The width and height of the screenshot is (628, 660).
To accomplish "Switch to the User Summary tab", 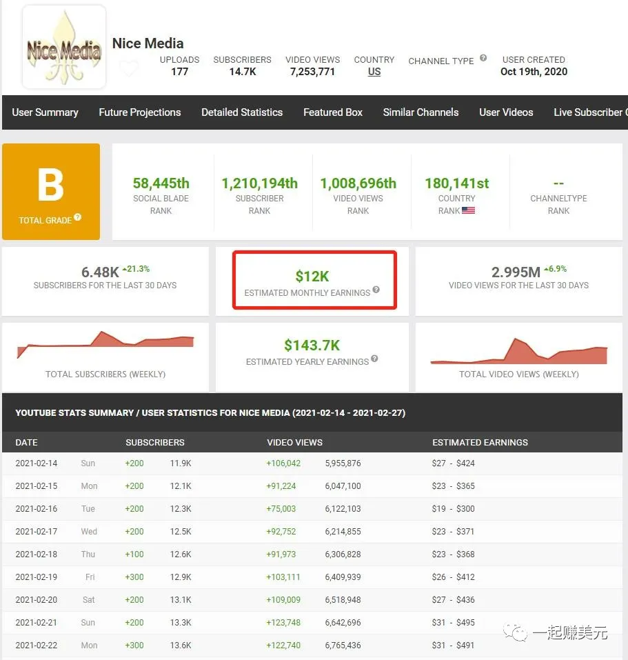I will tap(45, 112).
